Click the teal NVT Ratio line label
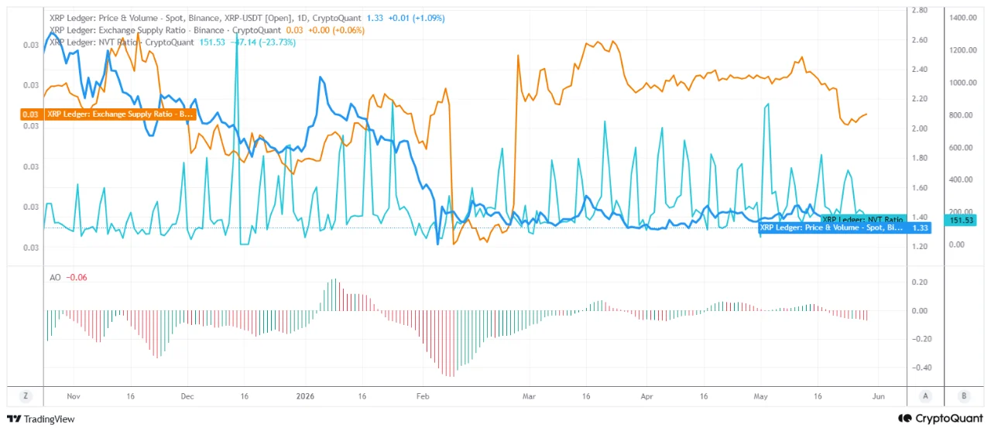The width and height of the screenshot is (991, 431). (x=862, y=220)
